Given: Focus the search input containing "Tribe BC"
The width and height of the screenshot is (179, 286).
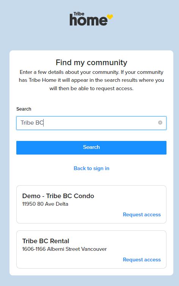Looking at the screenshot, I should [x=91, y=123].
